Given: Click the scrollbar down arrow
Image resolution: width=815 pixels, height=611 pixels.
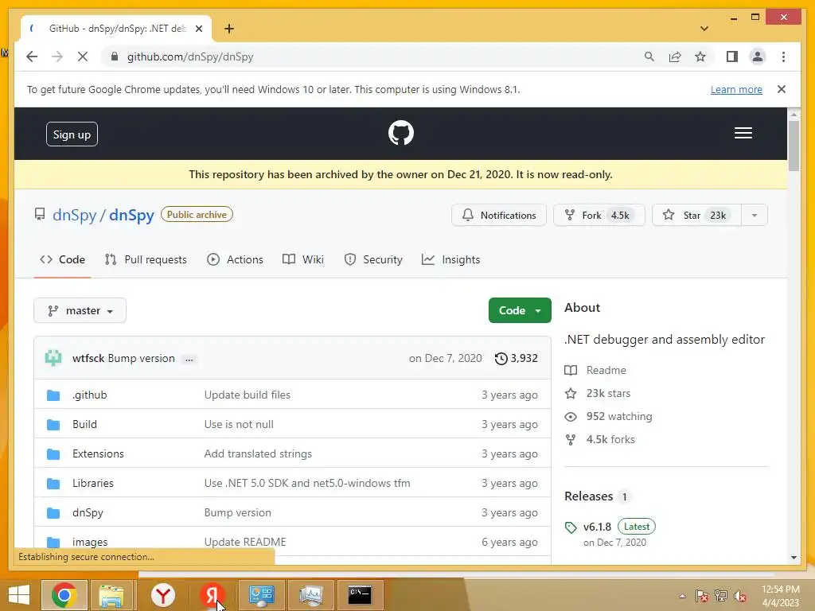Looking at the screenshot, I should point(794,558).
